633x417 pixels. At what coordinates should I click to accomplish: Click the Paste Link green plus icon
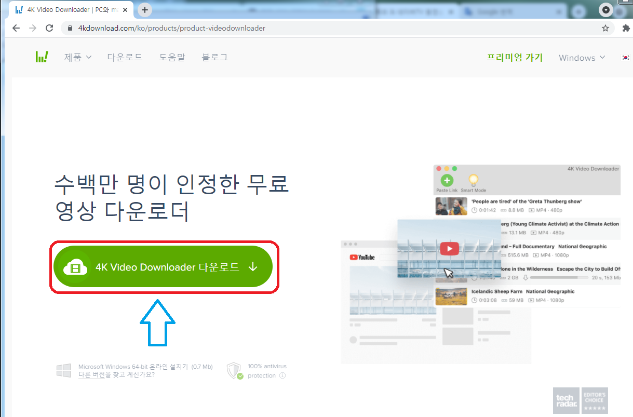447,180
